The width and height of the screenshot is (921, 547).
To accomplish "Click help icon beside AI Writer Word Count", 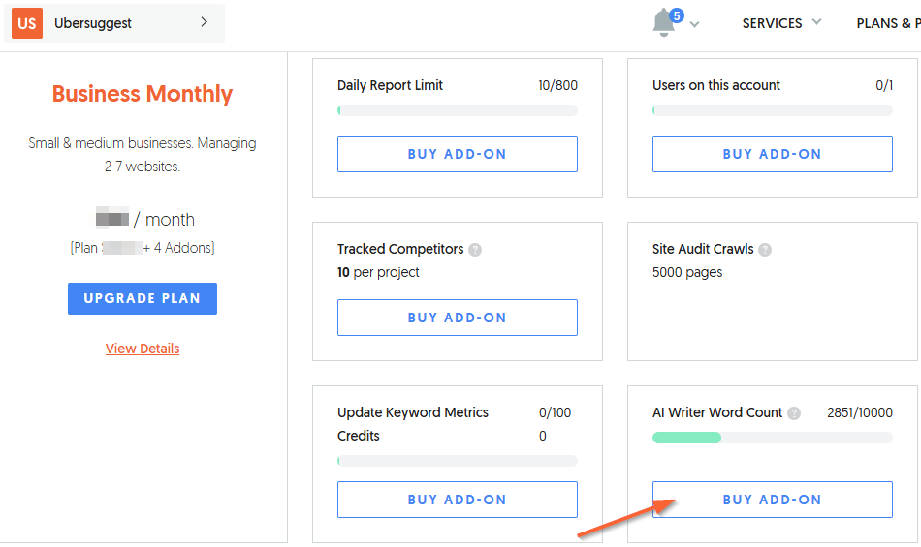I will [794, 413].
